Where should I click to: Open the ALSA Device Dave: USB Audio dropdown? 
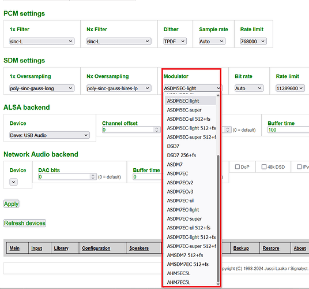50,135
